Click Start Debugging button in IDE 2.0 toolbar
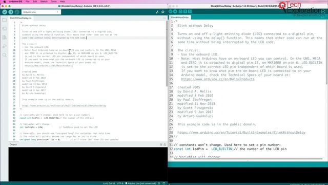This screenshot has height=185, width=328. click(17, 12)
